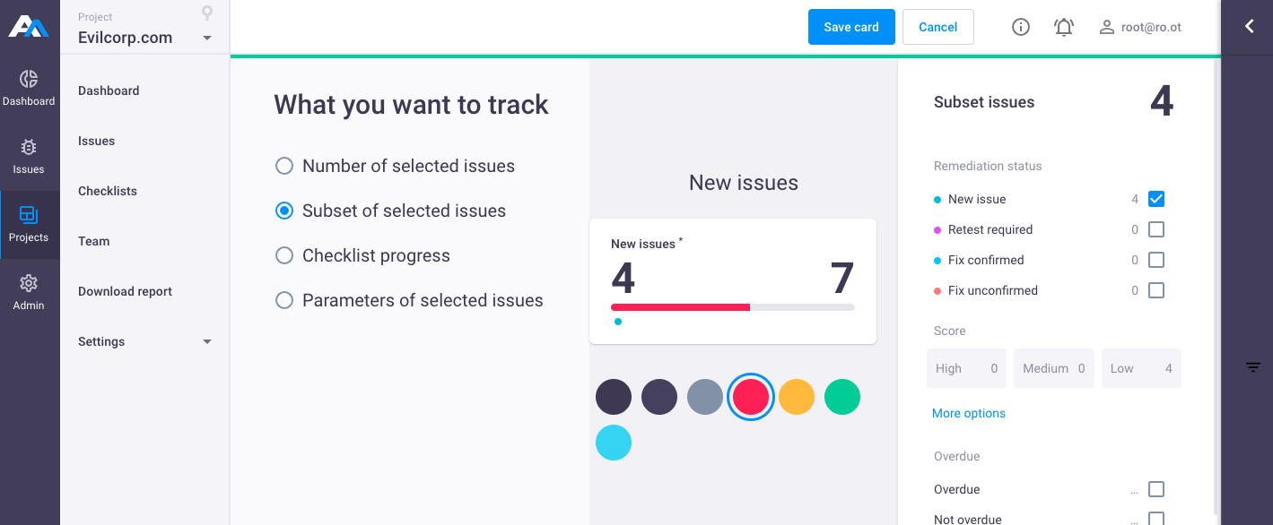Click the Save card button

(x=851, y=27)
